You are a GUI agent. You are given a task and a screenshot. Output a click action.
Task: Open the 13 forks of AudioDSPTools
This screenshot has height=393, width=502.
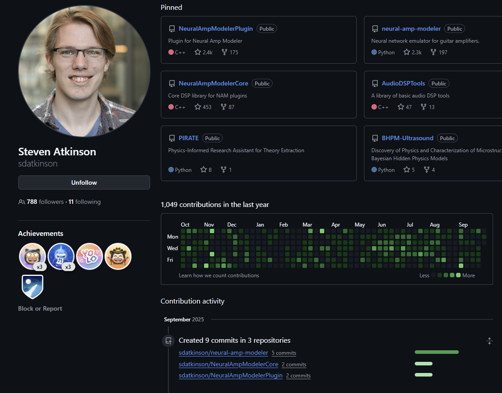[428, 107]
